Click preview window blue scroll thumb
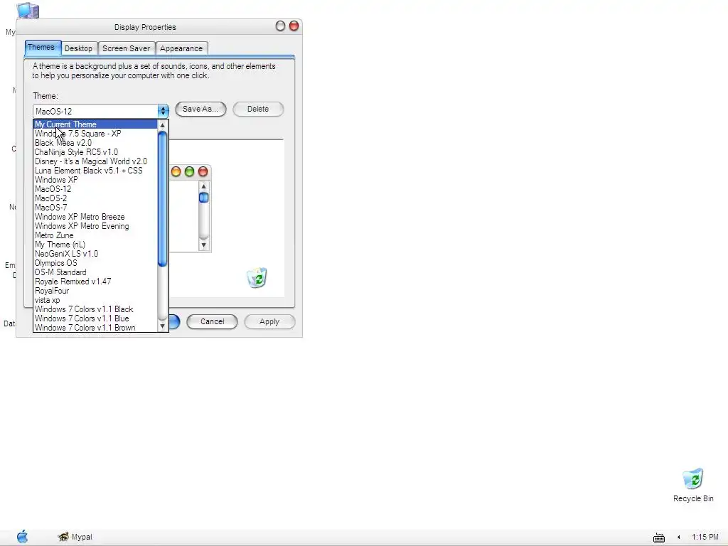This screenshot has height=546, width=728. click(x=203, y=198)
